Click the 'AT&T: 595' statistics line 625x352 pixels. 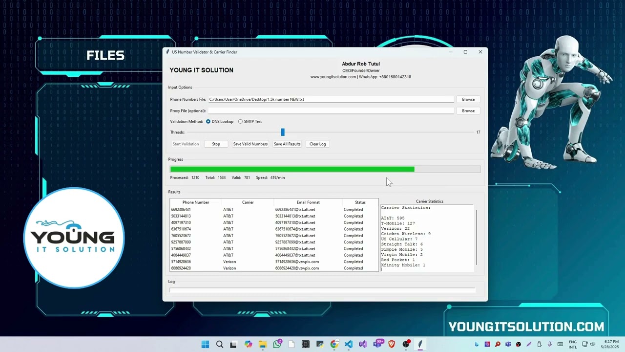pyautogui.click(x=393, y=218)
